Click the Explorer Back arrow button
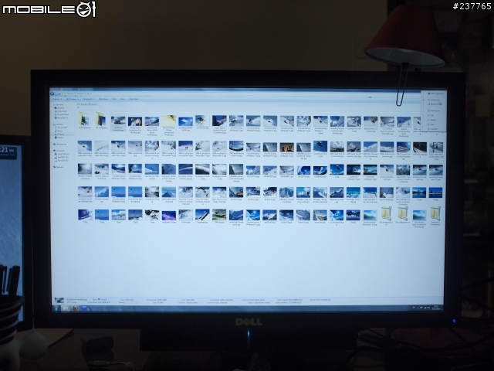The width and height of the screenshot is (494, 371). 52,94
